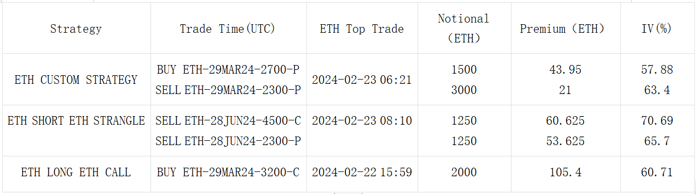Image resolution: width=696 pixels, height=194 pixels.
Task: Select the ETH SHORT ETH STRANGLE cell
Action: point(76,121)
